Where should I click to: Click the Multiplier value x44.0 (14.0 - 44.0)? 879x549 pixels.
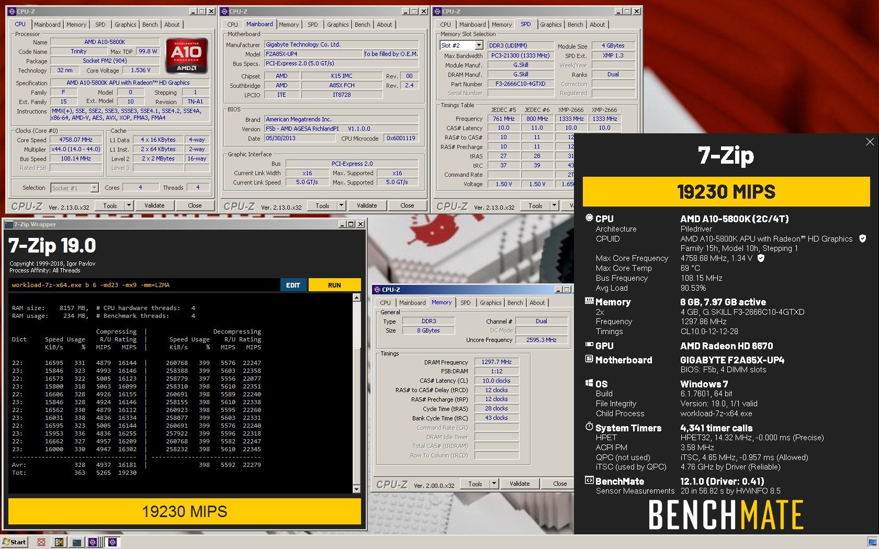click(76, 150)
